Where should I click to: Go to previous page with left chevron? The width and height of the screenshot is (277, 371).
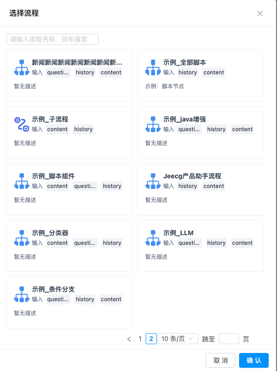129,339
